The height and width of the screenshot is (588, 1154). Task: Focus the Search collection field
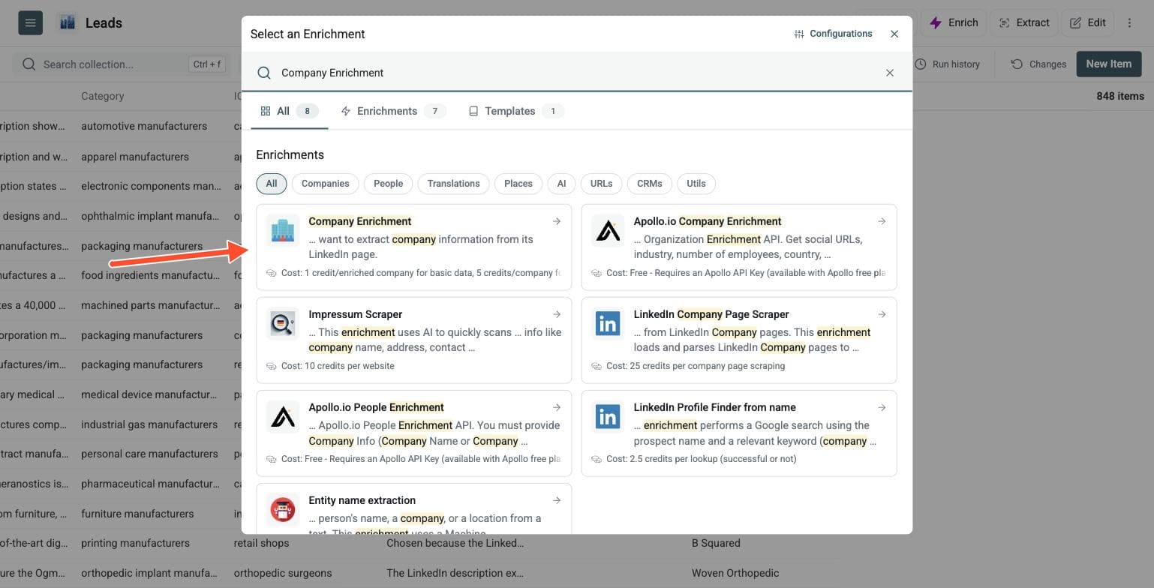(x=120, y=64)
